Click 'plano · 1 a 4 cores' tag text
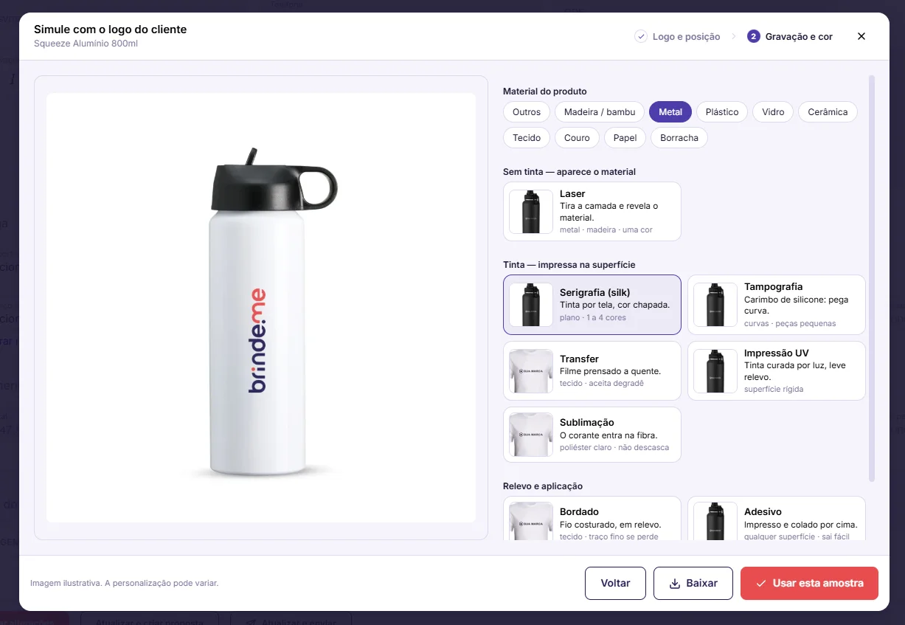905x625 pixels. coord(593,318)
